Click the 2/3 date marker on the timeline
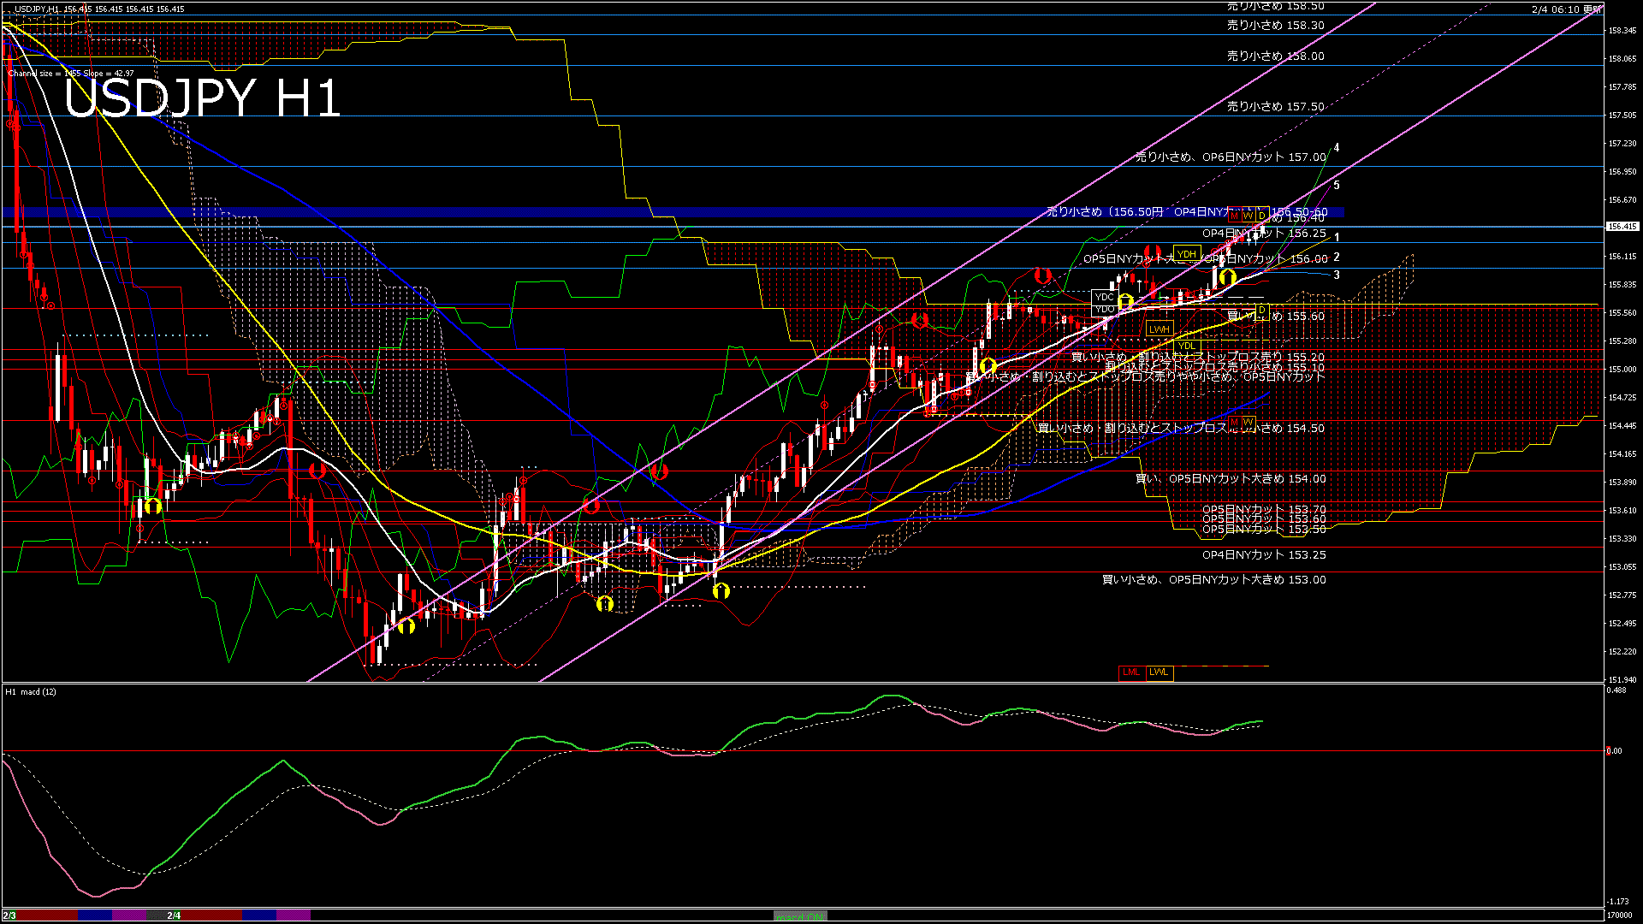The width and height of the screenshot is (1643, 924). click(x=9, y=915)
